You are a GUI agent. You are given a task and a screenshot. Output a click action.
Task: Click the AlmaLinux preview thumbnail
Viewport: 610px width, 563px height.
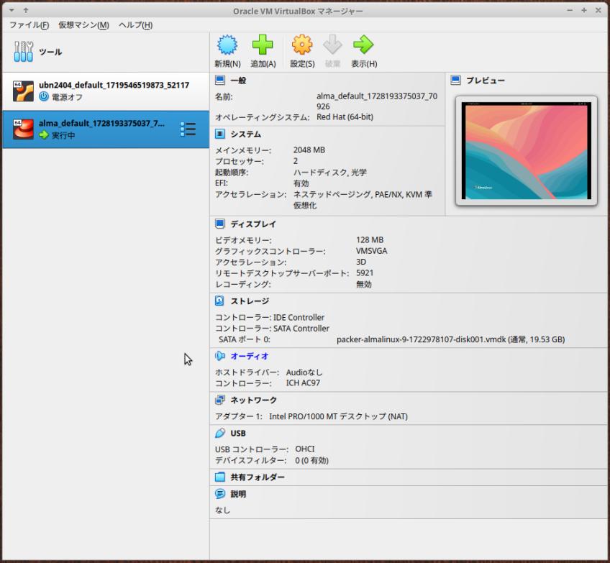coord(526,150)
